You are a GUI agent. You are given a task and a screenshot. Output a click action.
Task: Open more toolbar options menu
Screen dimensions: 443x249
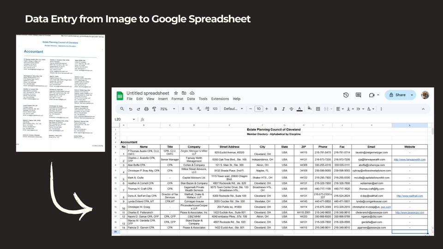pos(381,109)
